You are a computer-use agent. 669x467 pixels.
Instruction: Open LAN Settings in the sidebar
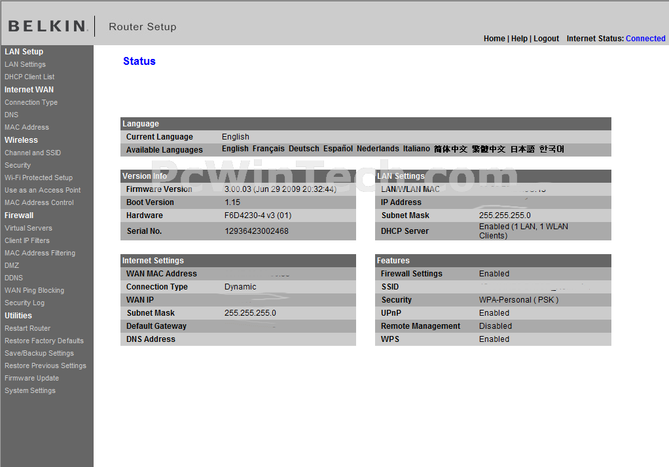pyautogui.click(x=25, y=64)
